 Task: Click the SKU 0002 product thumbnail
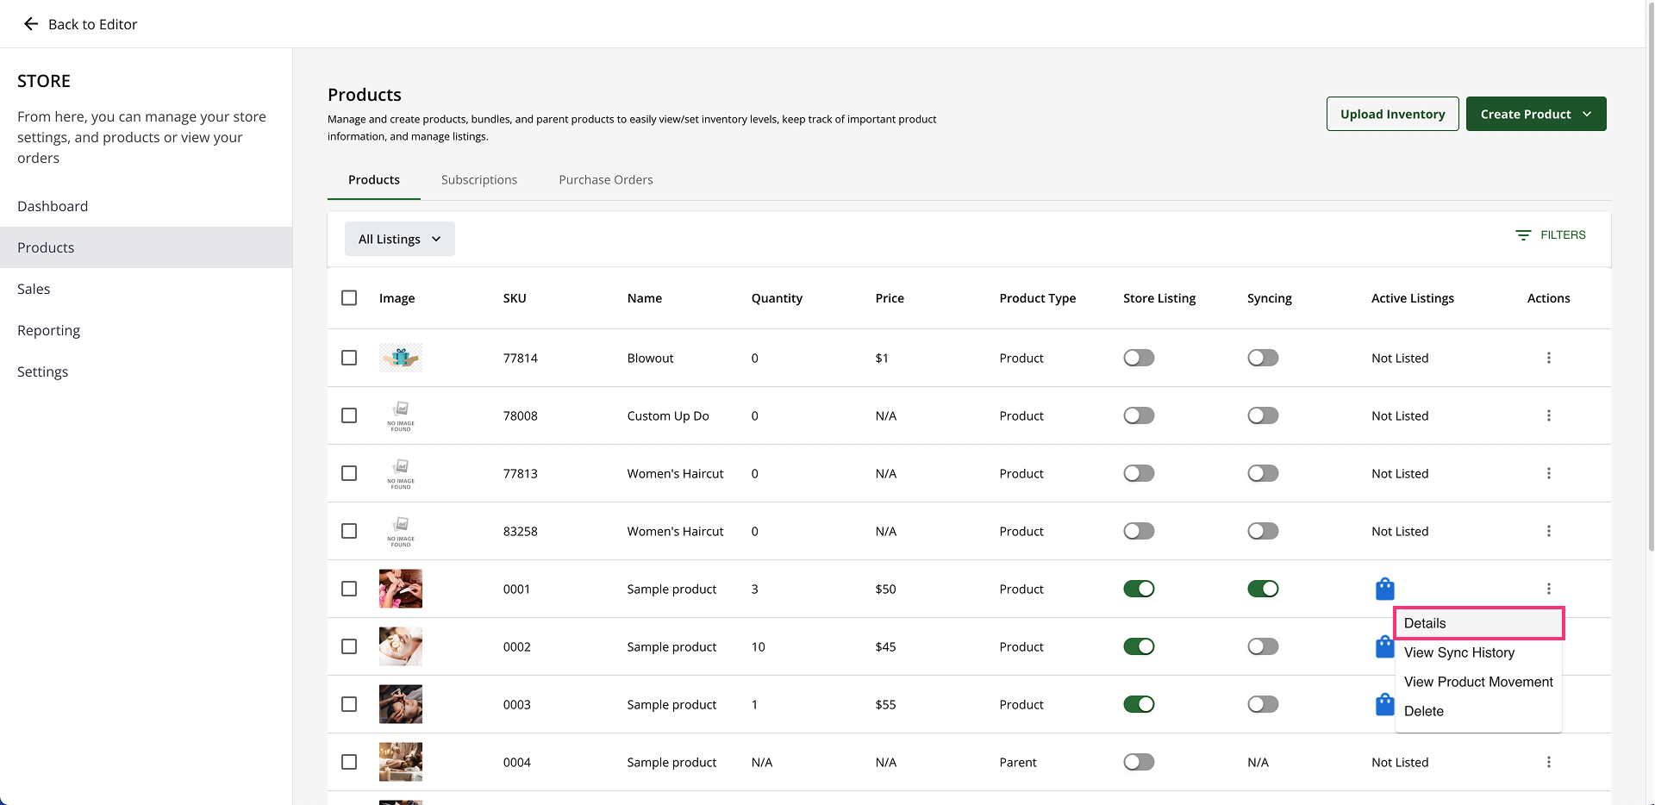pyautogui.click(x=401, y=646)
